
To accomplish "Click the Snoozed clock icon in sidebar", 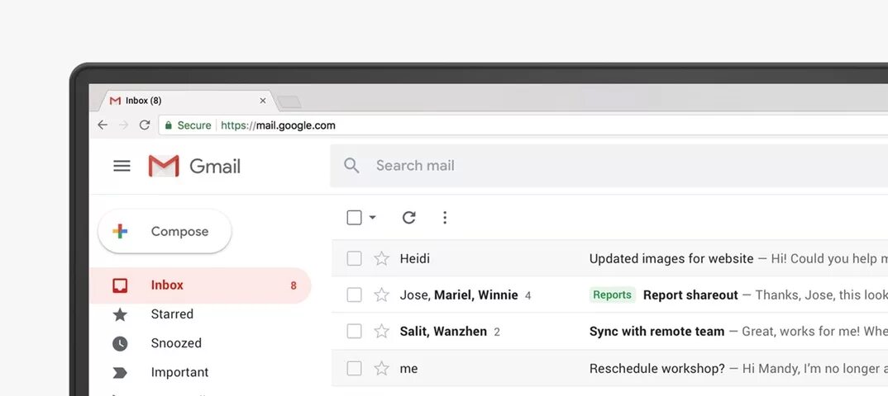I will pos(120,343).
